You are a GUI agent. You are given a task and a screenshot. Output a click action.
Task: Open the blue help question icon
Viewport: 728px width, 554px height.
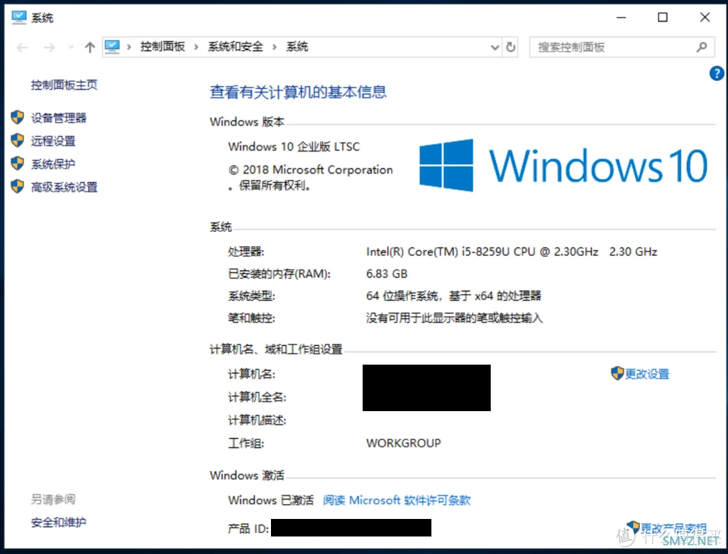717,73
